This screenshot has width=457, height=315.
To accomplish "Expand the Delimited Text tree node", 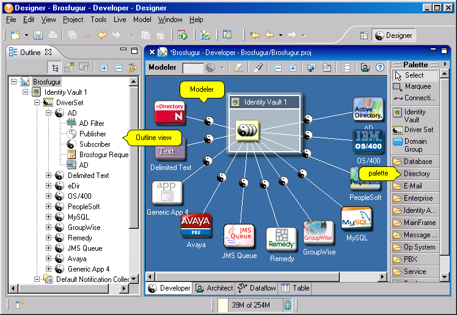I will click(x=49, y=176).
